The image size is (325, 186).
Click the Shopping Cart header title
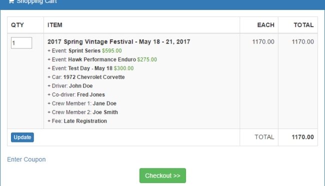pyautogui.click(x=36, y=1)
